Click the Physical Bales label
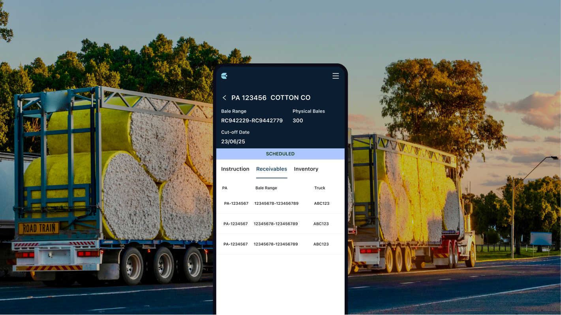 click(x=309, y=111)
